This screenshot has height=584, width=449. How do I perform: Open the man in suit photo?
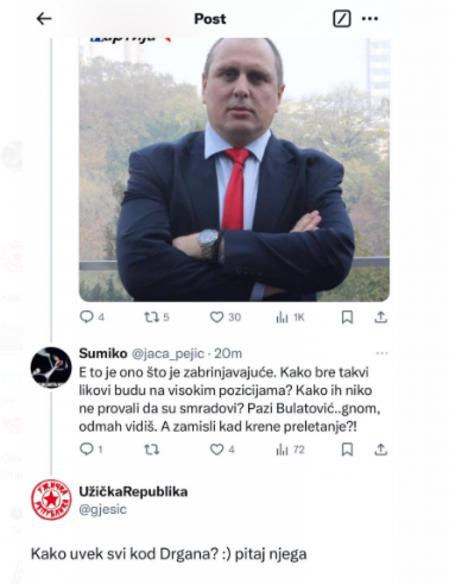click(234, 169)
